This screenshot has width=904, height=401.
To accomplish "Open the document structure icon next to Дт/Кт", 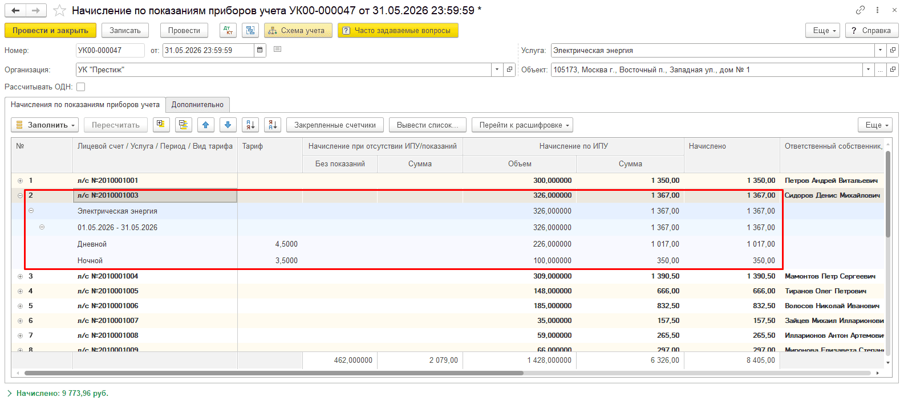I will click(250, 31).
